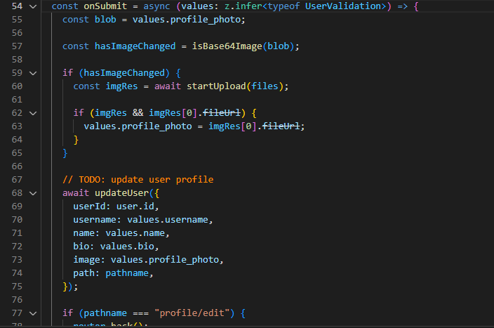Collapse the onSubmit function at line 54

[x=33, y=6]
